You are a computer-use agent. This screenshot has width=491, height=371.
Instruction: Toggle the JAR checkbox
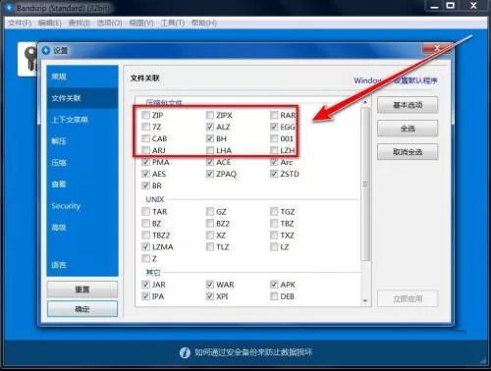pyautogui.click(x=145, y=285)
